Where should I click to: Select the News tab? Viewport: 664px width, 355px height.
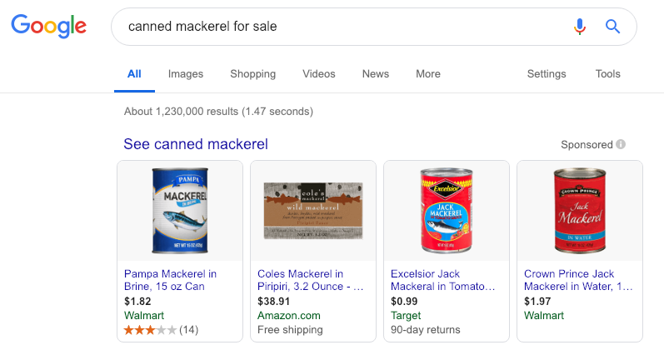pyautogui.click(x=375, y=74)
